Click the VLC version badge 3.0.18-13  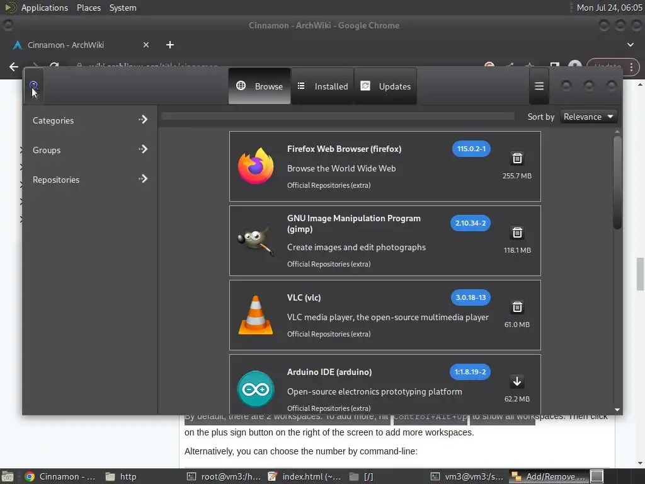(471, 297)
